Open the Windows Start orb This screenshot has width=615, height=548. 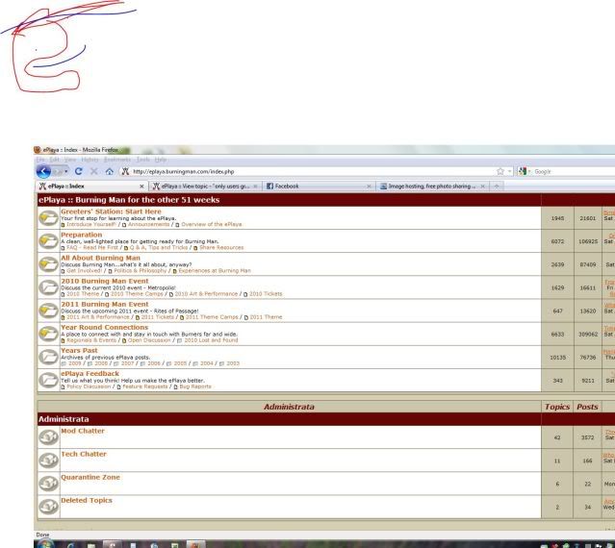click(45, 544)
